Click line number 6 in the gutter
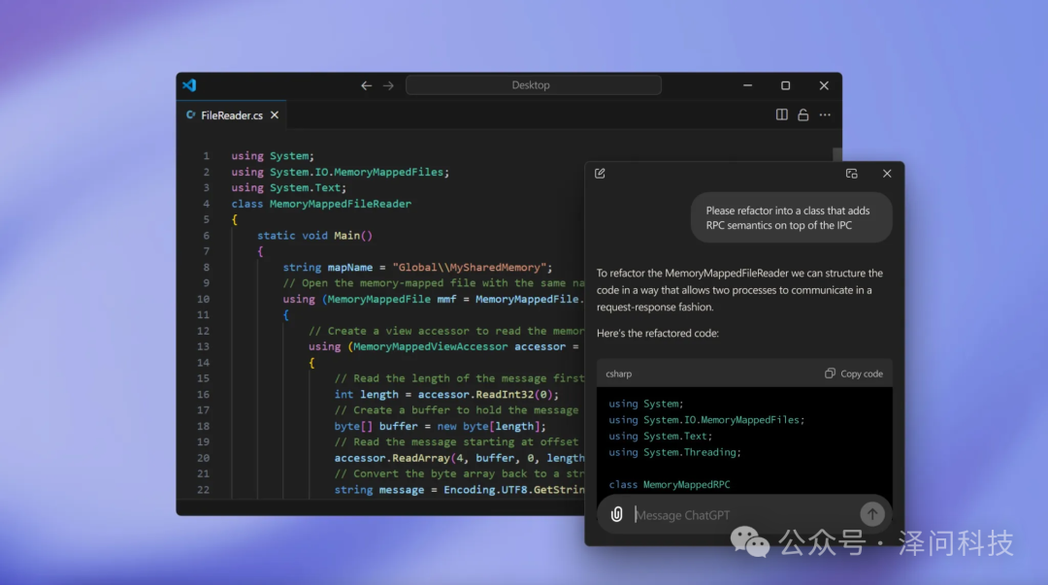Viewport: 1048px width, 585px height. 206,236
